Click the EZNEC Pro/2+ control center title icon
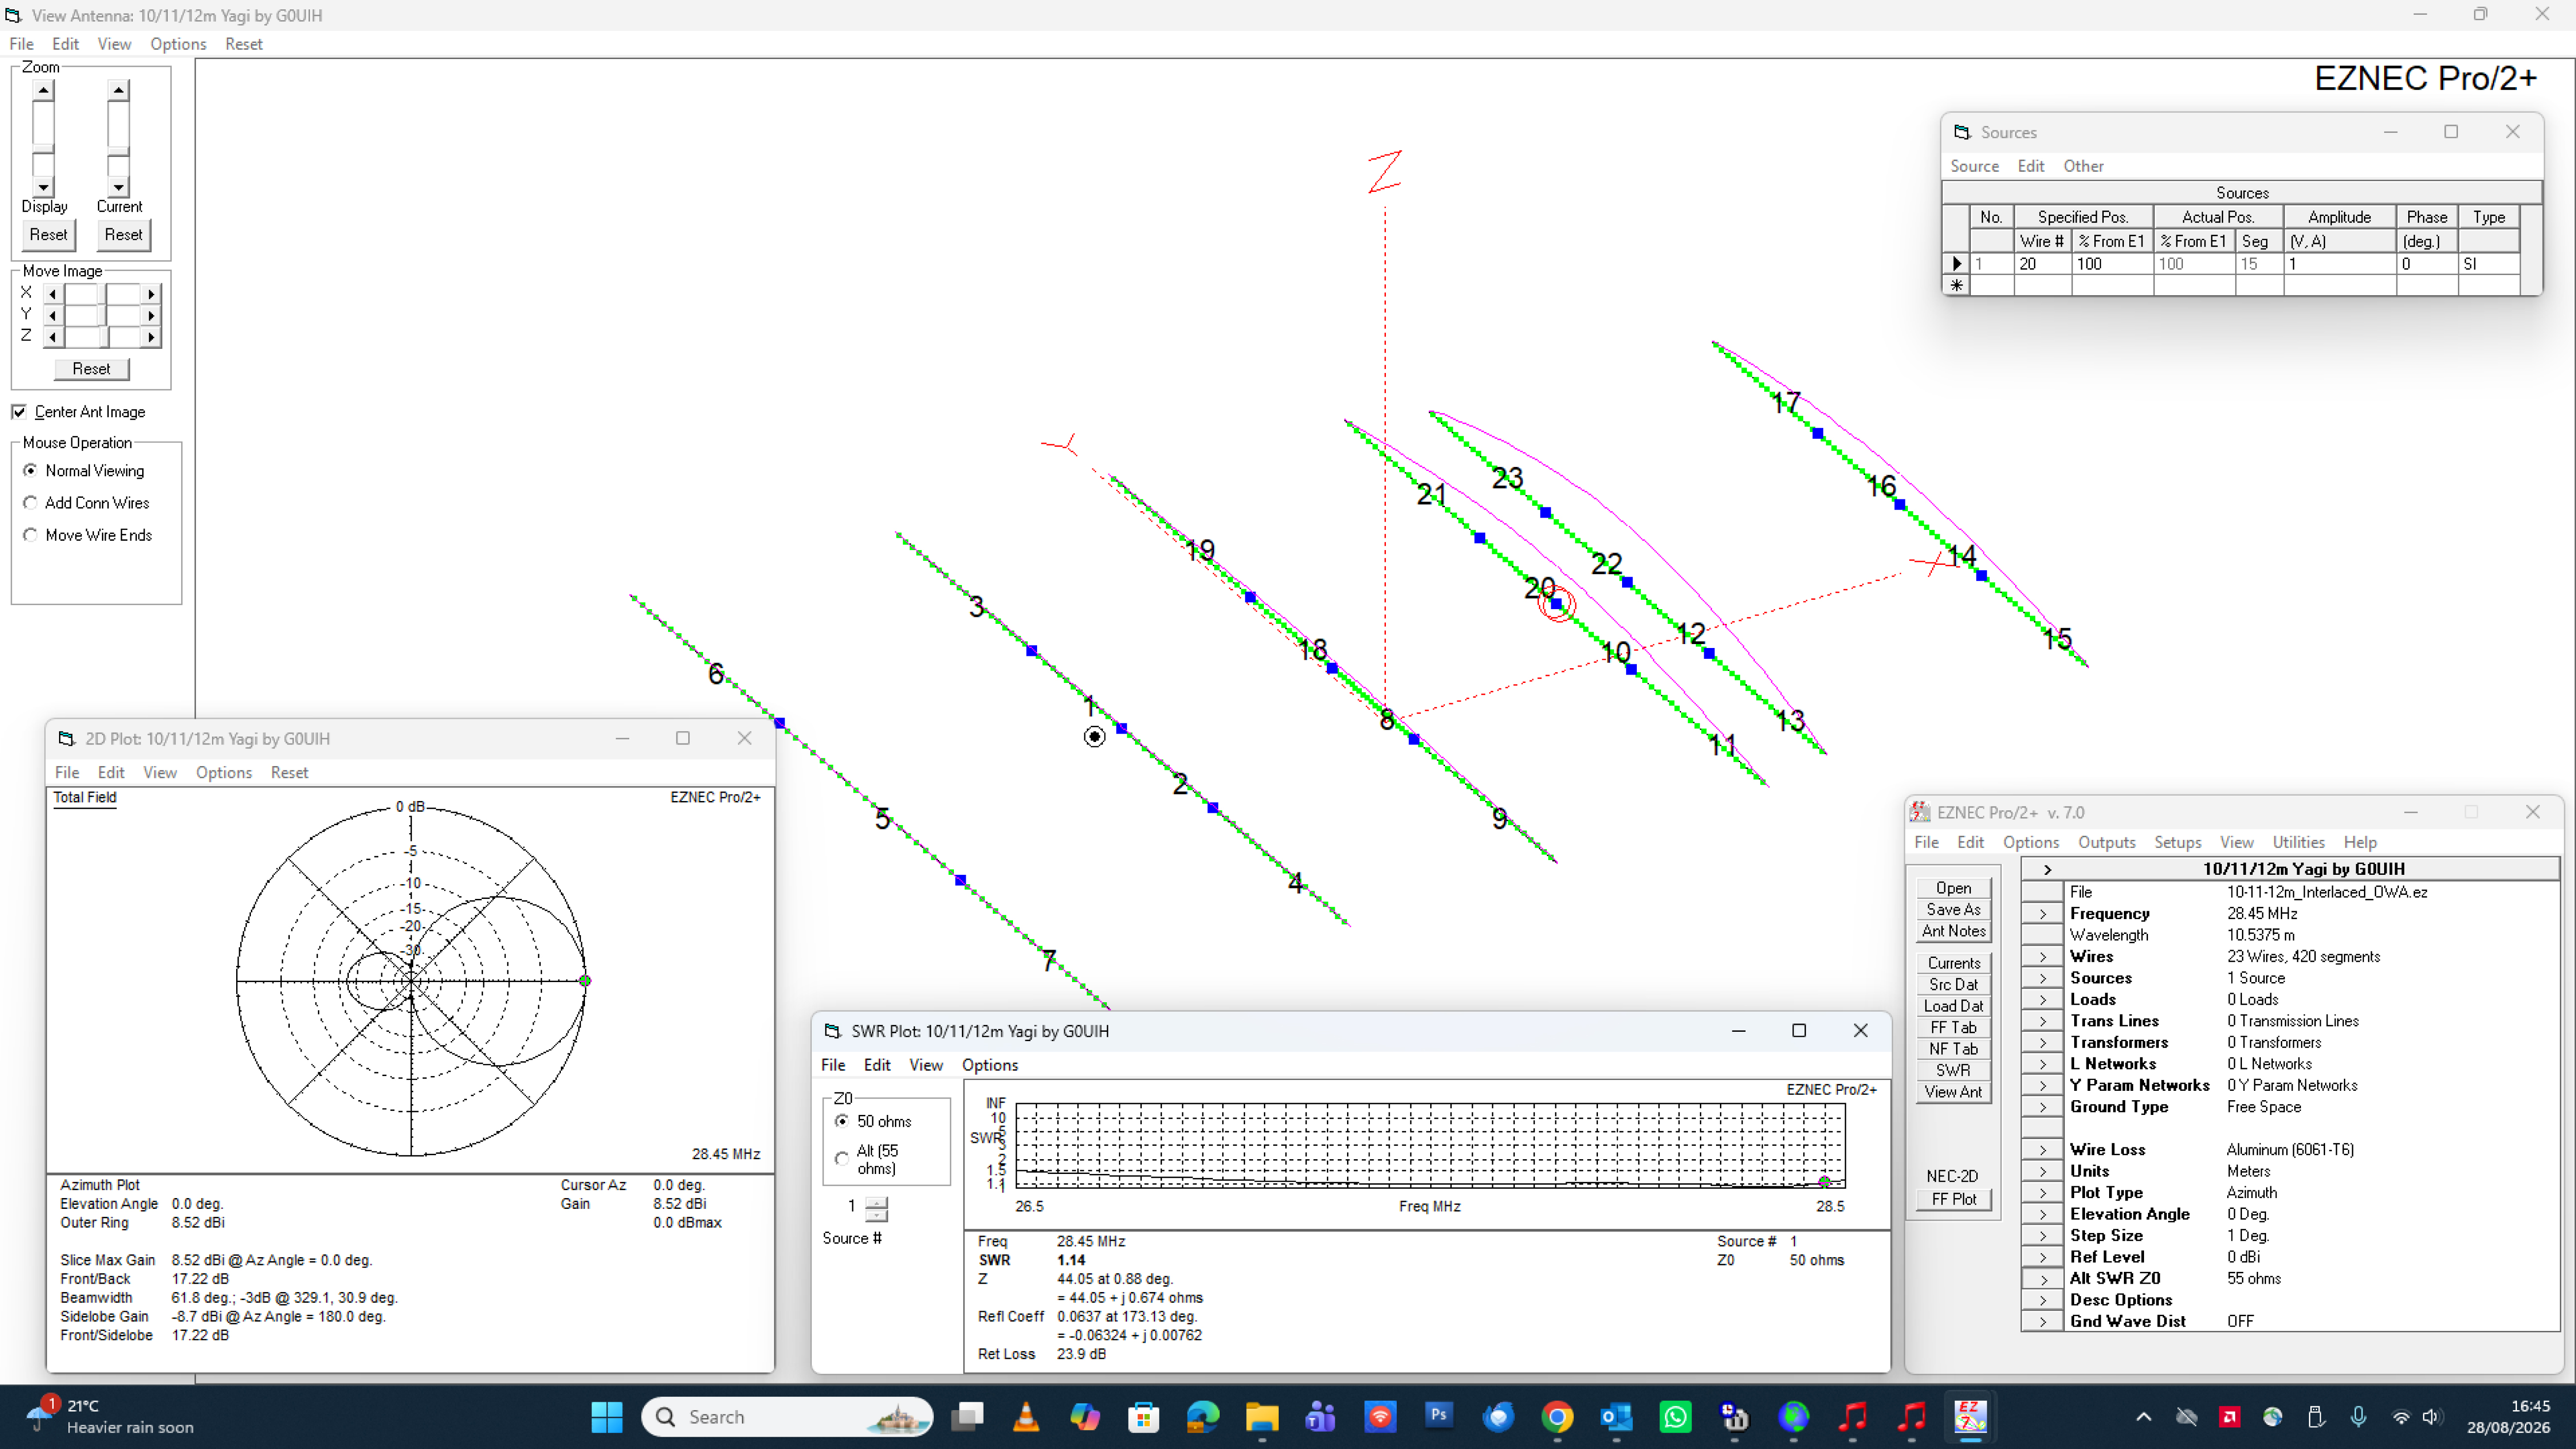Image resolution: width=2576 pixels, height=1449 pixels. [1920, 812]
